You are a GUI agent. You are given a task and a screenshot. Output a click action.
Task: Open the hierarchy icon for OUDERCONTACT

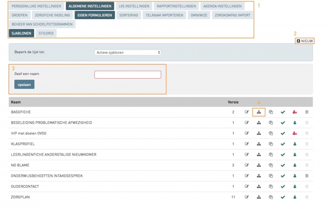(x=259, y=186)
